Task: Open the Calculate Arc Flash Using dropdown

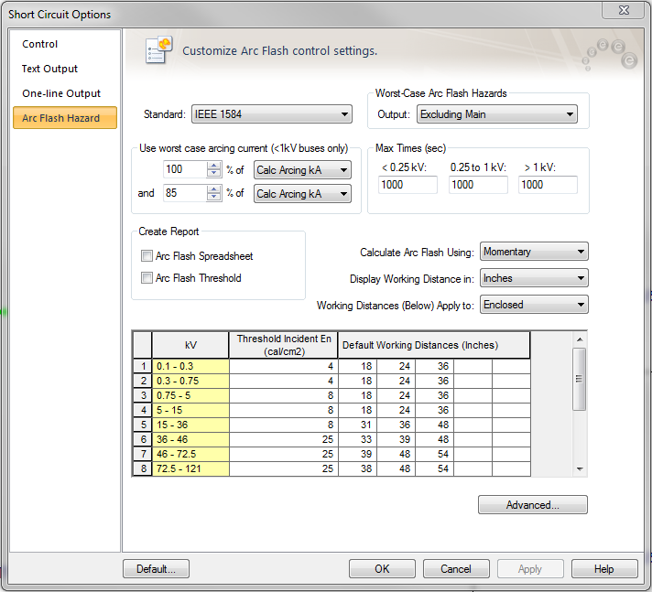Action: [x=534, y=252]
